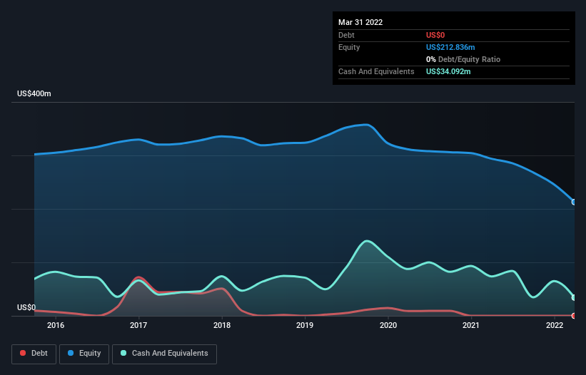Select the 2020 x-axis label
Image resolution: width=586 pixels, height=375 pixels.
click(x=388, y=325)
